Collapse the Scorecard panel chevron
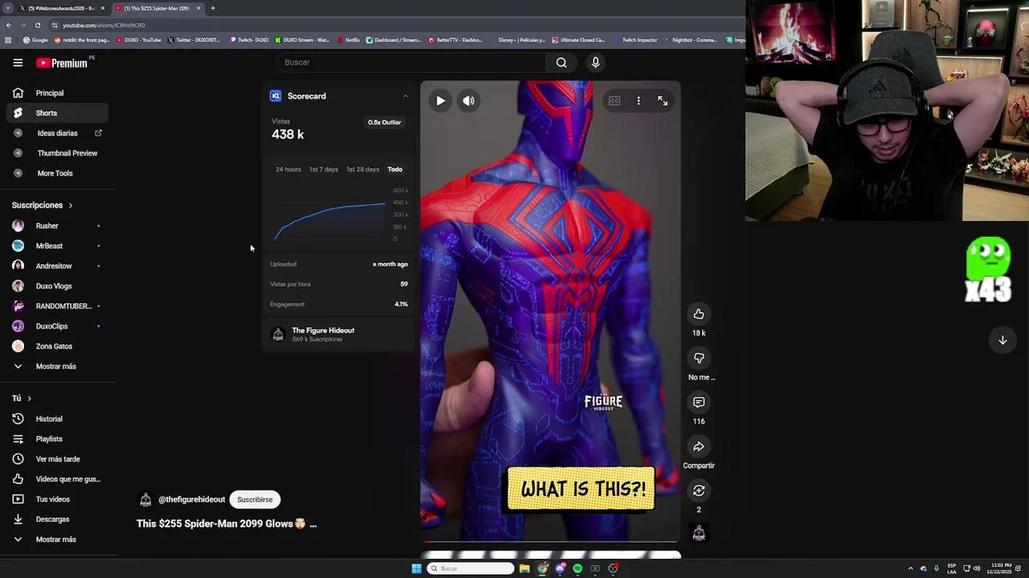 click(x=405, y=96)
